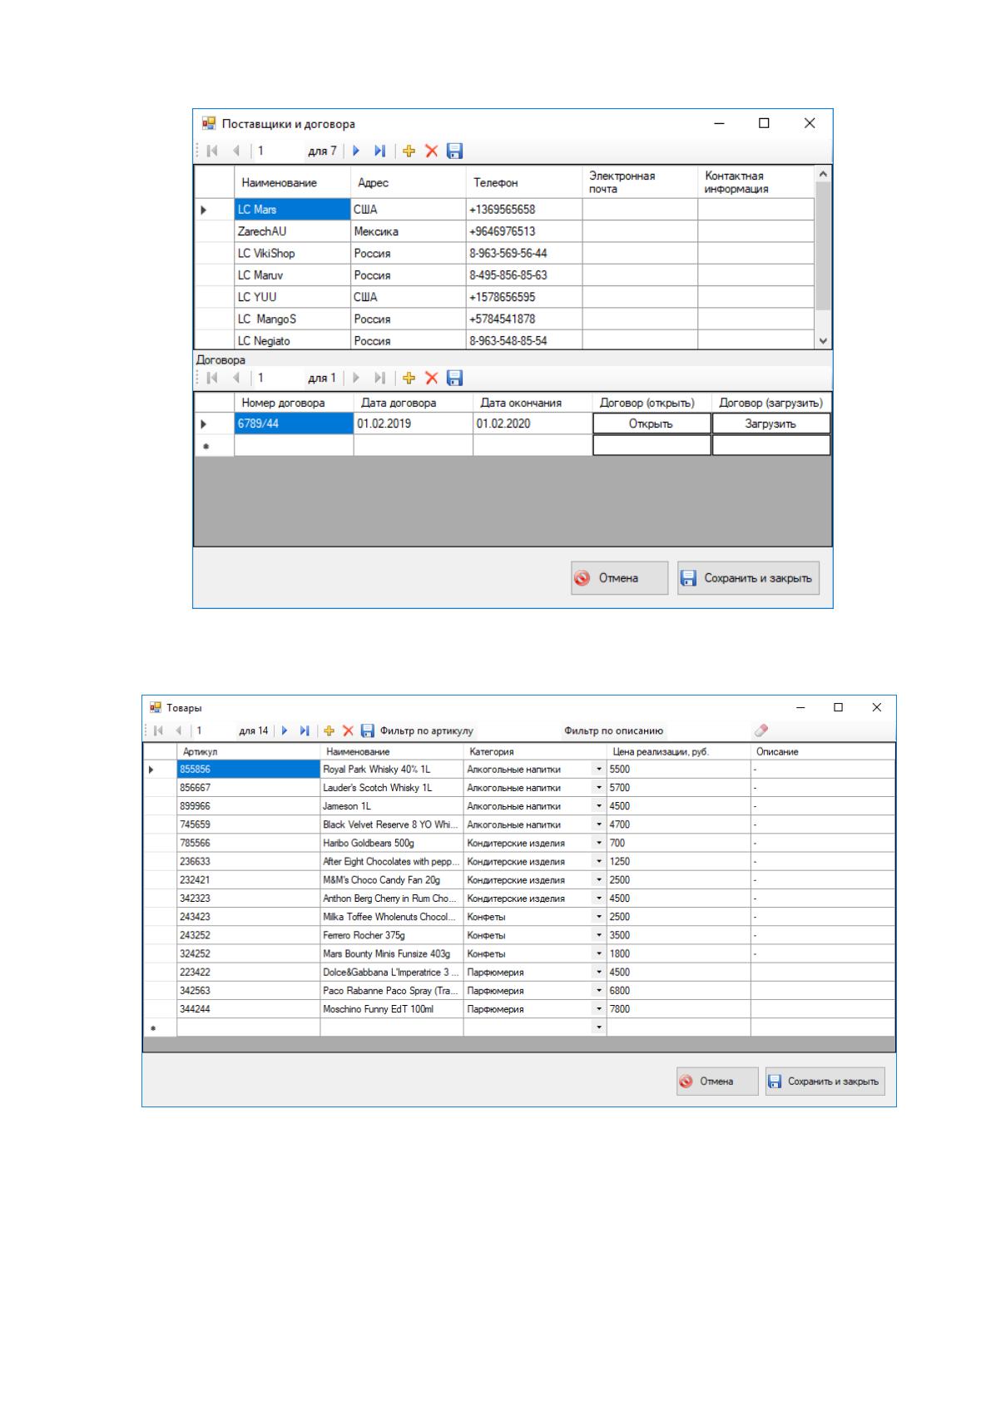Add new product in Товары toolbar

(x=329, y=730)
